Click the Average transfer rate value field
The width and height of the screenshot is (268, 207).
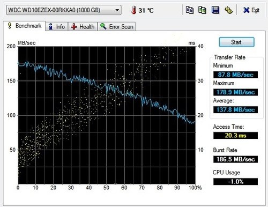coord(235,110)
